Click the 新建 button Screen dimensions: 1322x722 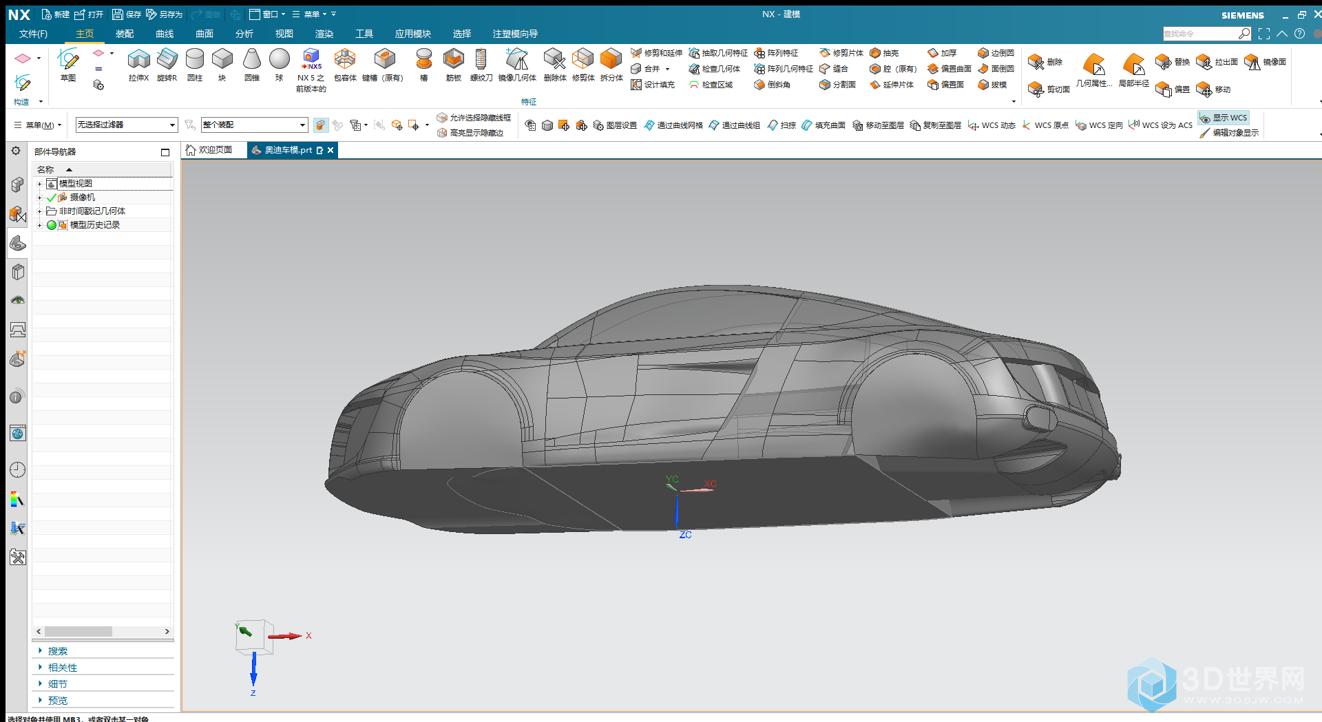55,14
